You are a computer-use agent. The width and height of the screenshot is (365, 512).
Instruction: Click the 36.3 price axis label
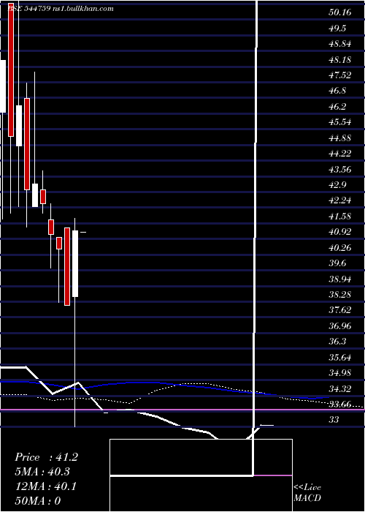[x=337, y=342]
